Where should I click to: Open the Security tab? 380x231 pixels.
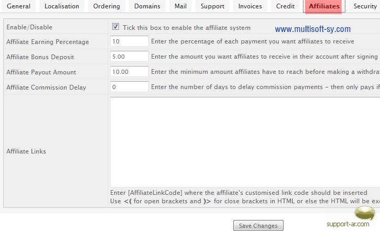point(365,7)
